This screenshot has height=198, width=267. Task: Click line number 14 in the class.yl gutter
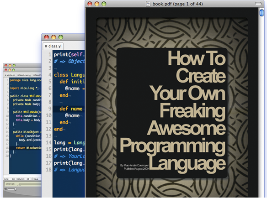point(48,142)
